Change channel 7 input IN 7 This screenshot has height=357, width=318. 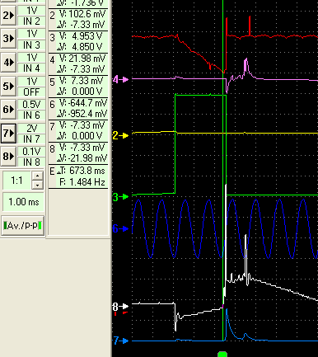[x=31, y=139]
